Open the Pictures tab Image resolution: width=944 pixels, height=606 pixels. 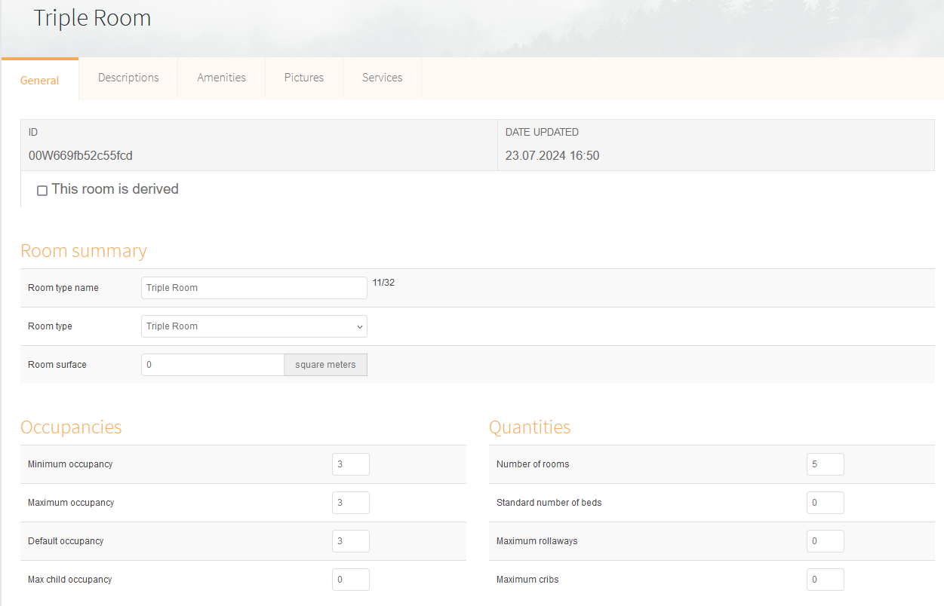click(304, 78)
